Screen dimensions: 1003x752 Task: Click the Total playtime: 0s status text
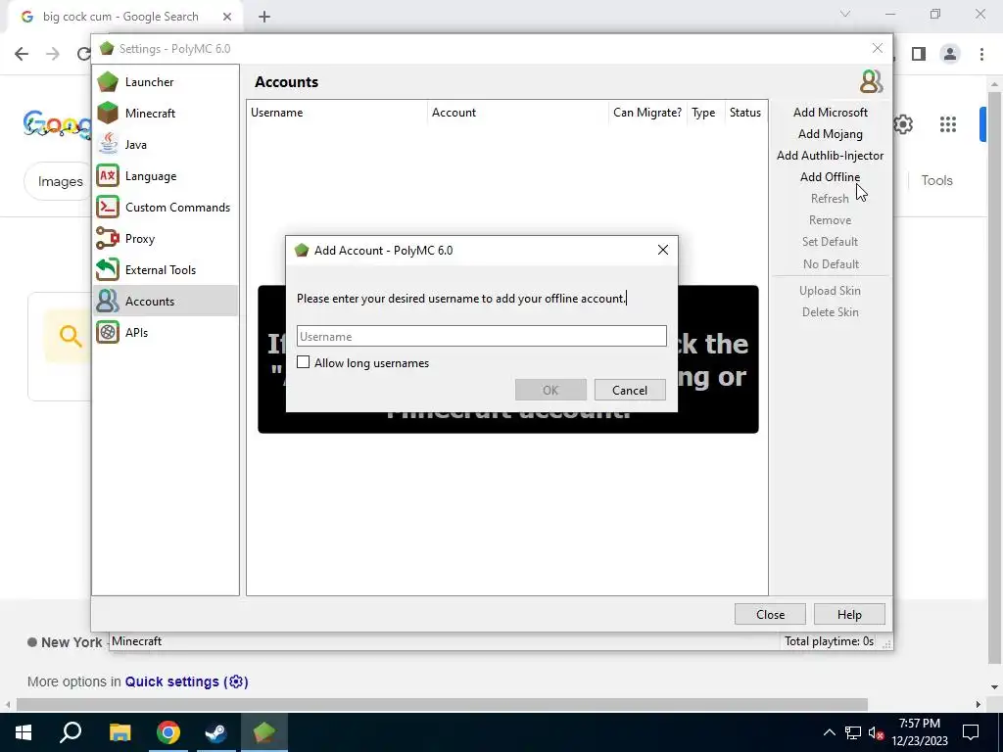(x=829, y=641)
